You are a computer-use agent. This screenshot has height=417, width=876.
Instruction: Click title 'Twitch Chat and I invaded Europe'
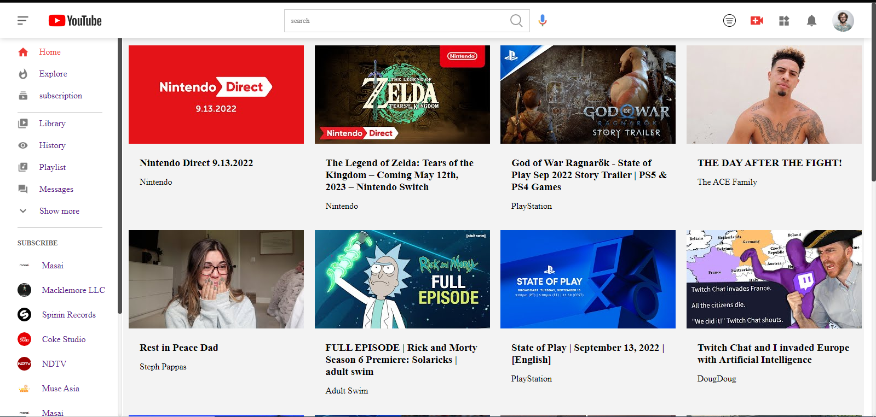(774, 354)
